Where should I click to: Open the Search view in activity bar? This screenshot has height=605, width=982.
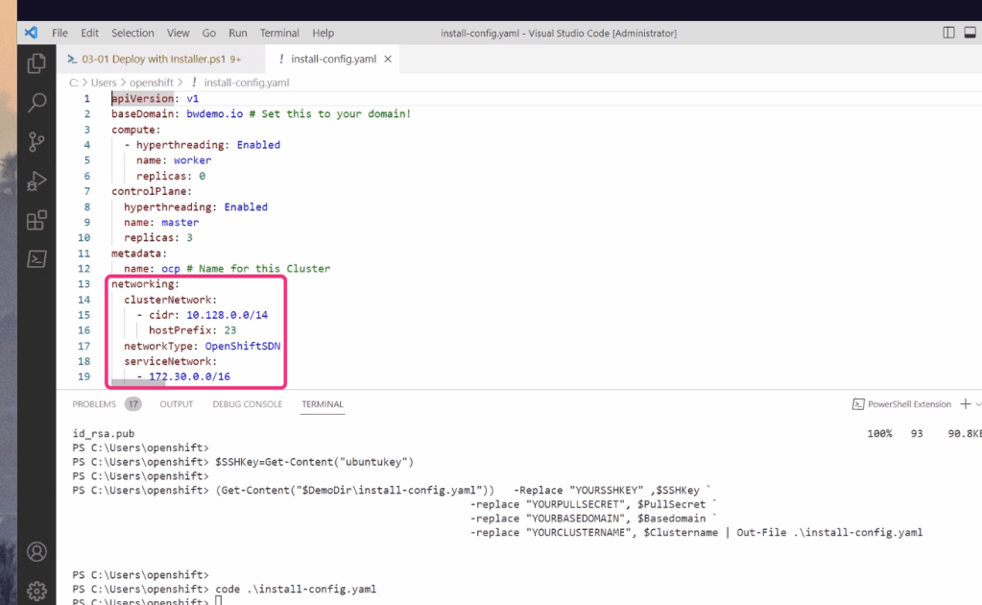click(x=36, y=103)
